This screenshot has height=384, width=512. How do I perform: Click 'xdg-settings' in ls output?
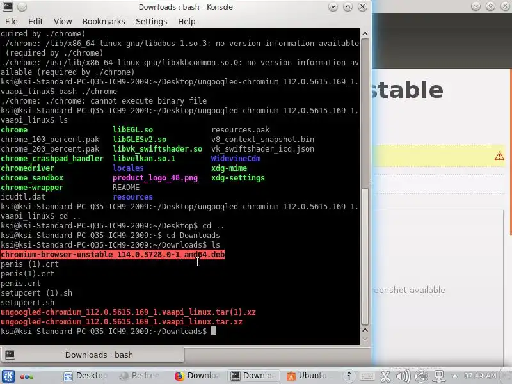point(238,178)
